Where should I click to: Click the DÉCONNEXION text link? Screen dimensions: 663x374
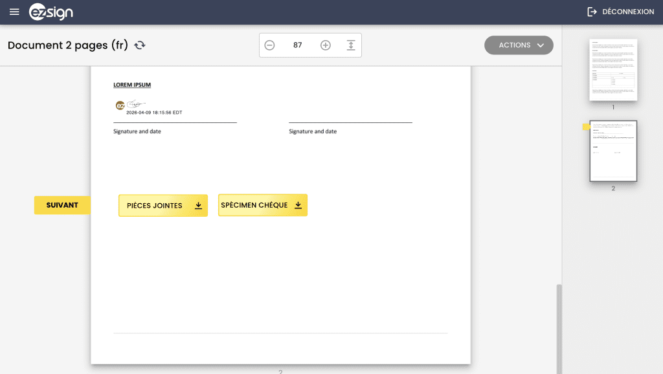627,12
